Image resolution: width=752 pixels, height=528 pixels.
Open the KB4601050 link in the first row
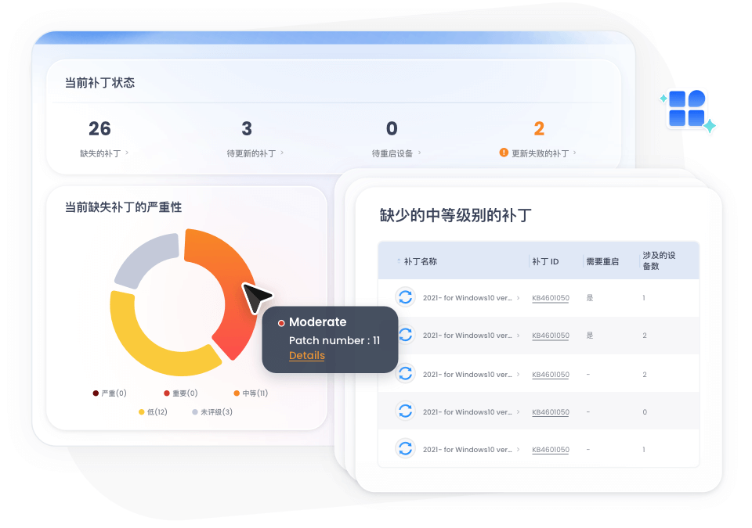[x=550, y=298]
